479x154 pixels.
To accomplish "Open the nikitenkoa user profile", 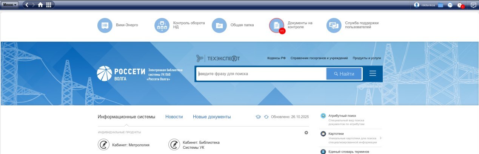I will click(425, 5).
